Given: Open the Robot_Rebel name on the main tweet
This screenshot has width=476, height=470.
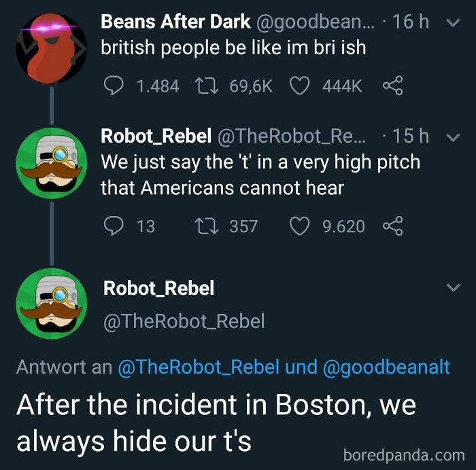Looking at the screenshot, I should (x=158, y=288).
